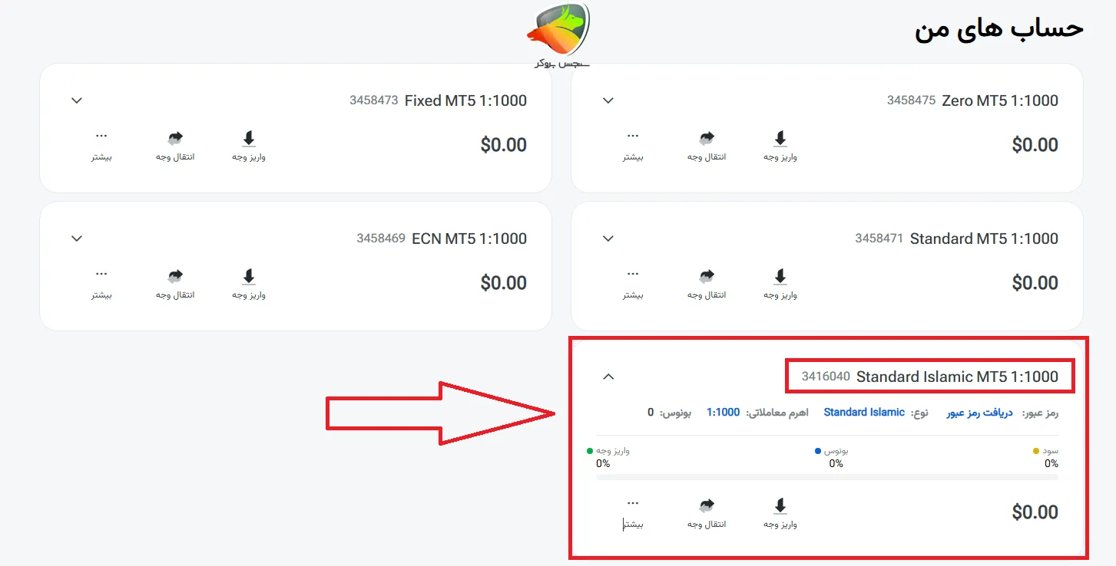
Task: Click transfer funds icon on Zero MT5 account
Action: click(x=707, y=140)
